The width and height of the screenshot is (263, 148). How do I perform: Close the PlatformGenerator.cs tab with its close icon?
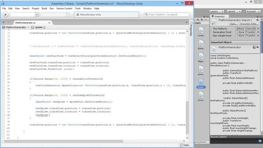point(49,23)
